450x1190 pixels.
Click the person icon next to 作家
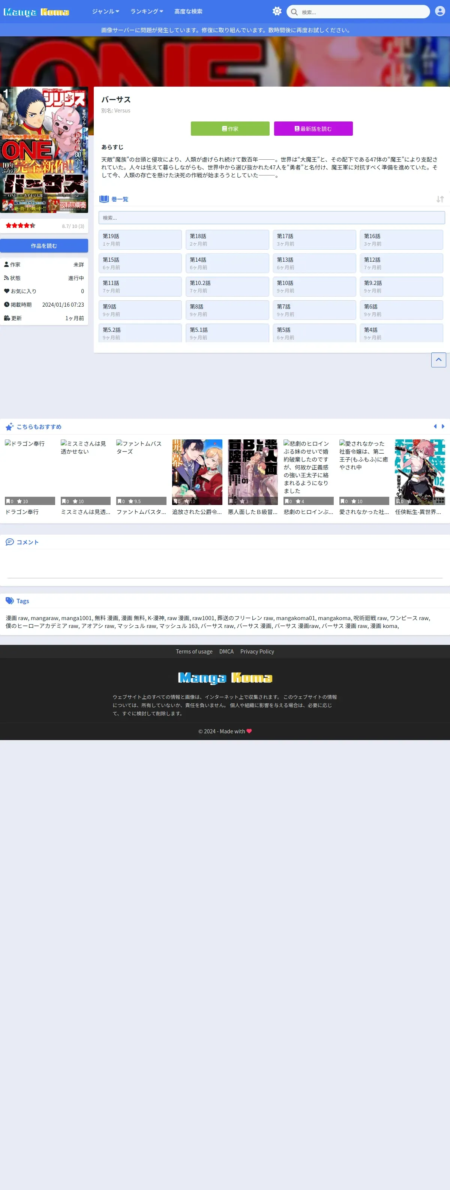[x=6, y=265]
